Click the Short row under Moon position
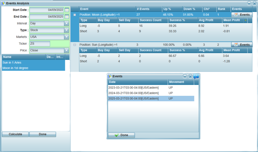 pos(166,31)
